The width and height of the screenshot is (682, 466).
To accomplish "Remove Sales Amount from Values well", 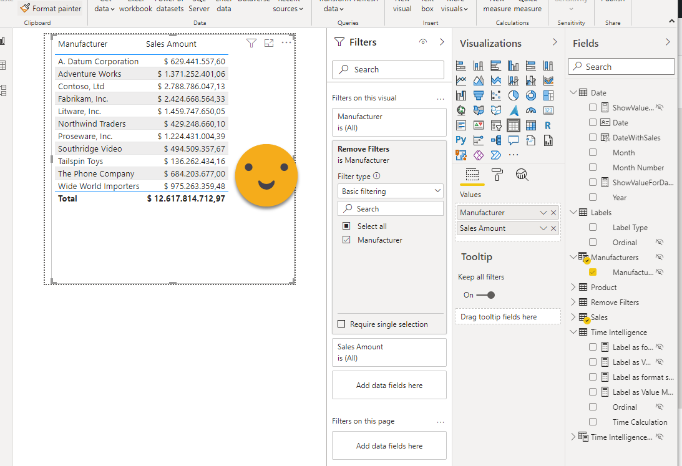I will pyautogui.click(x=553, y=228).
